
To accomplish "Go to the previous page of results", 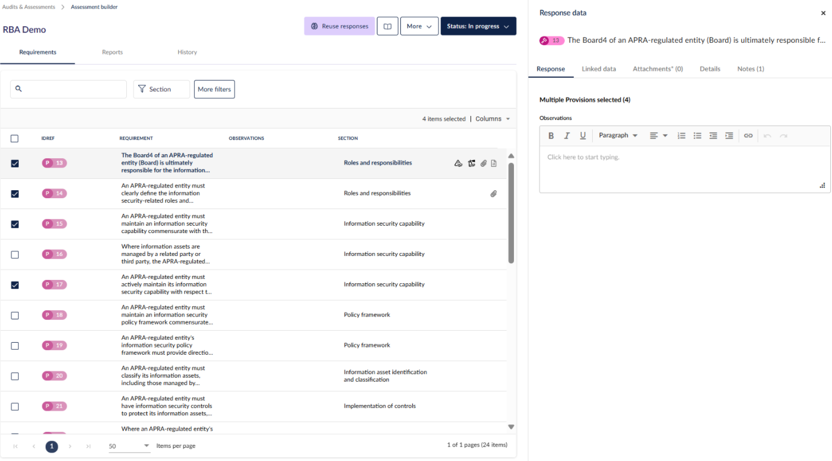I will [34, 446].
